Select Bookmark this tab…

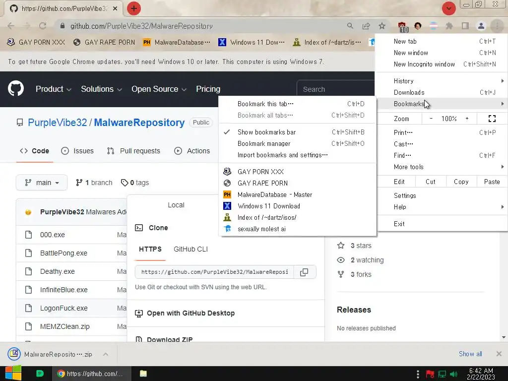tap(297, 104)
